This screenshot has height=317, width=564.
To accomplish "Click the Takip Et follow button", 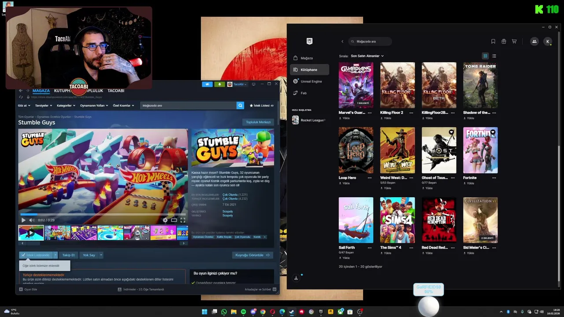I will 68,255.
